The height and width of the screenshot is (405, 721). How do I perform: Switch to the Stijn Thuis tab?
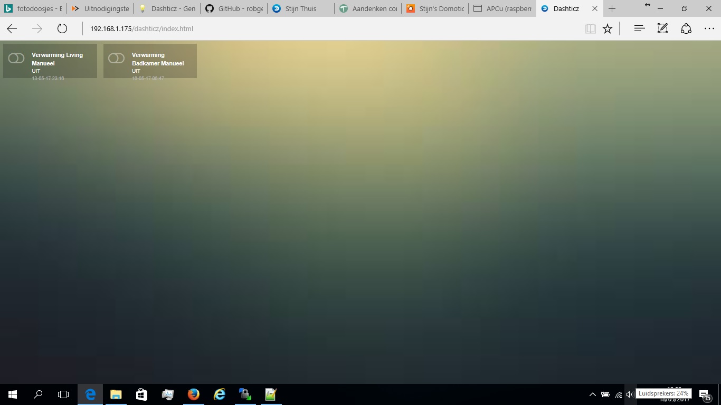coord(301,8)
